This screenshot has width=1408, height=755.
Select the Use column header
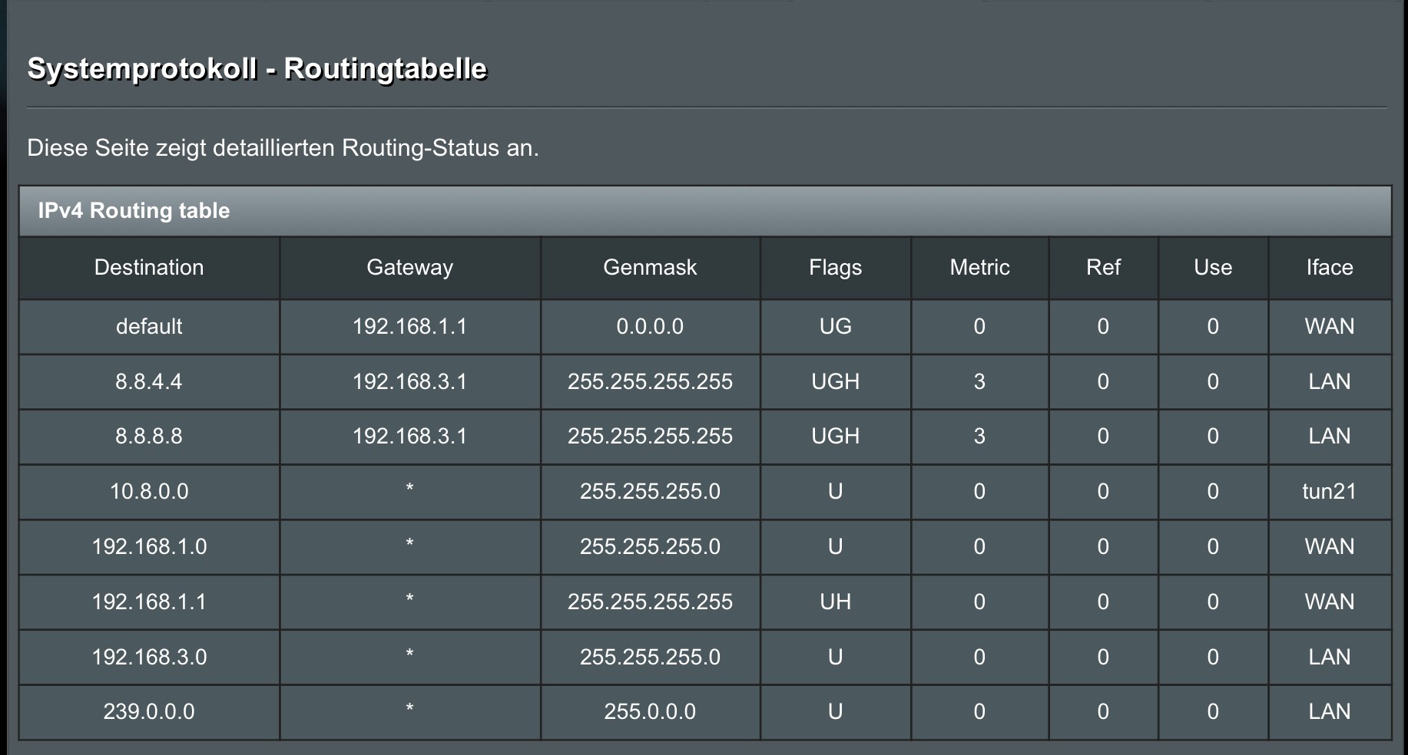1213,267
